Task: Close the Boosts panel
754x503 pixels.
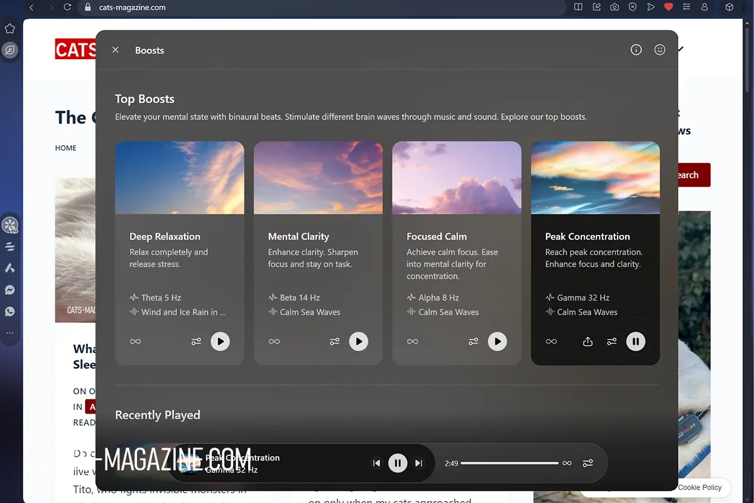Action: [x=116, y=50]
